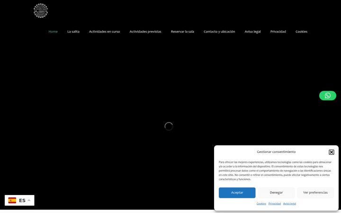Open Actividades previstas menu item
Screen dimensions: 341x213
coord(145,32)
